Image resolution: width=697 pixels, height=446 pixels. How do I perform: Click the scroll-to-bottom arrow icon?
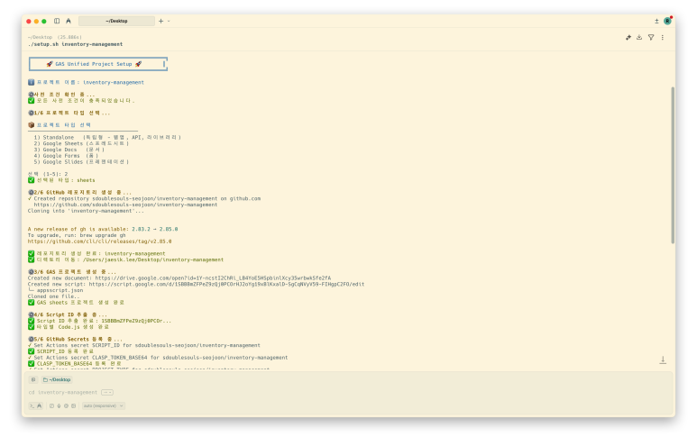coord(663,360)
